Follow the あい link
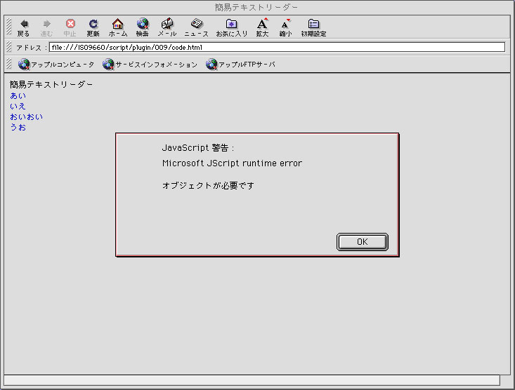 pyautogui.click(x=18, y=95)
